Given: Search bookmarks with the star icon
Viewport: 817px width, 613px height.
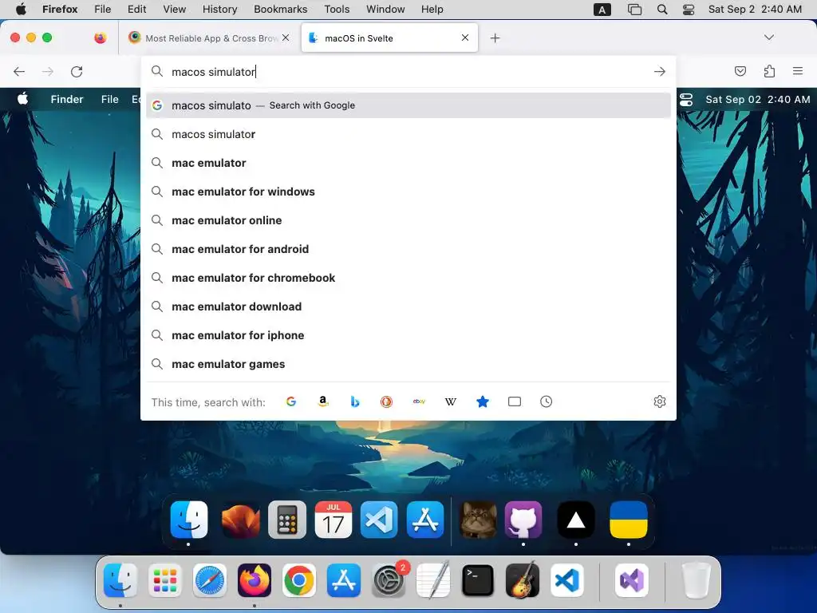Looking at the screenshot, I should click(483, 401).
